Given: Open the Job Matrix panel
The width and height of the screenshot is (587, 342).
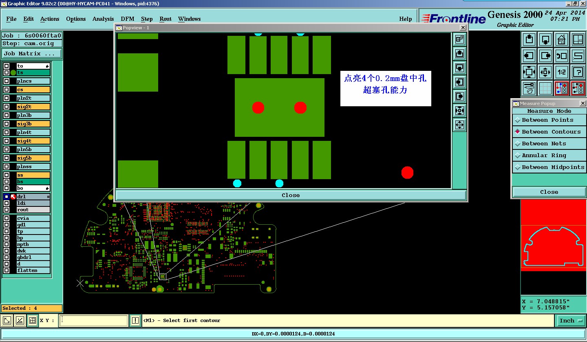Looking at the screenshot, I should [32, 54].
